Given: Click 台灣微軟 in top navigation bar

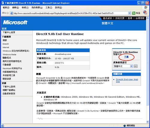Looking at the screenshot, I should click(140, 18).
